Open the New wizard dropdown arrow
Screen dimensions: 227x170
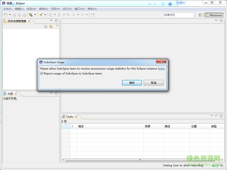(10, 15)
